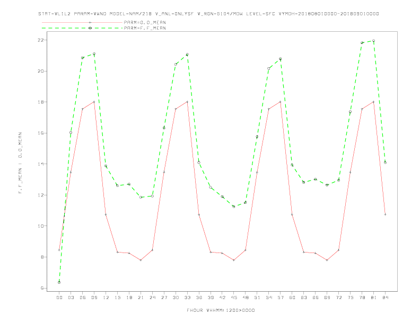
Task: Click x-axis tick label 15
Action: click(117, 298)
